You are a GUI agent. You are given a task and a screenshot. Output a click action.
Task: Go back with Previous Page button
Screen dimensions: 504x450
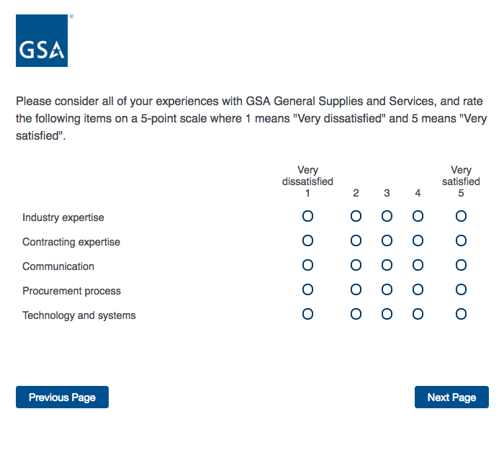point(62,397)
